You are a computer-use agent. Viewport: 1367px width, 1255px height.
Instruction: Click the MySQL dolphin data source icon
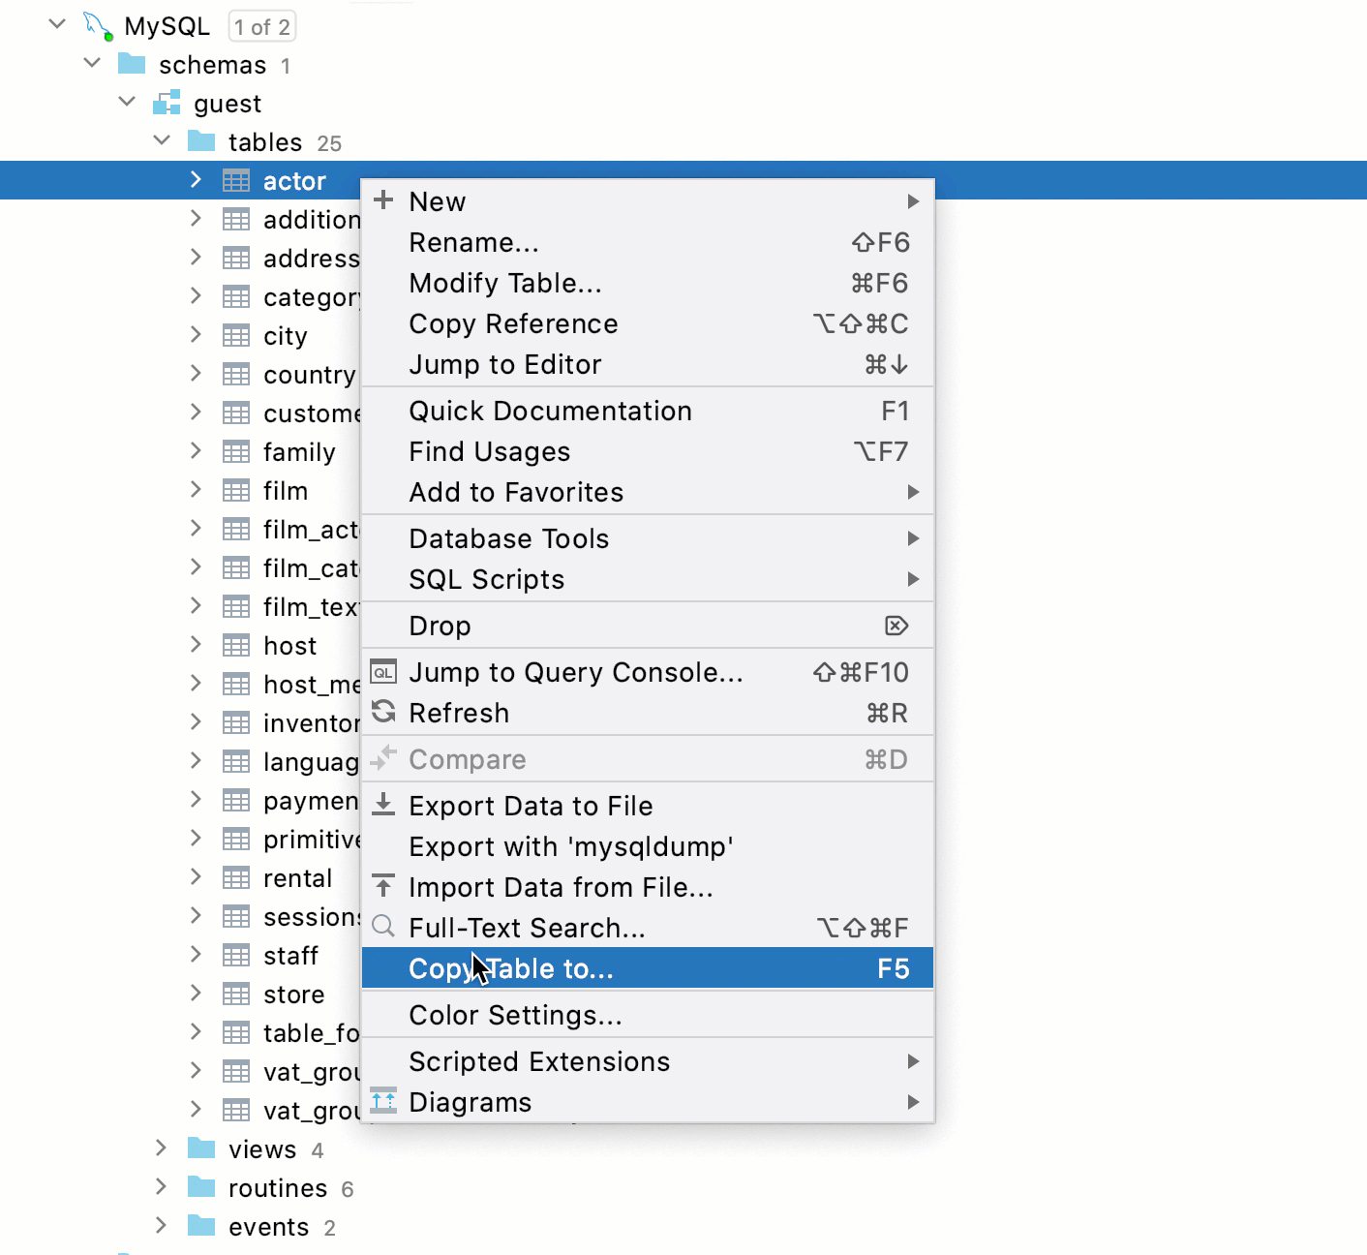95,24
